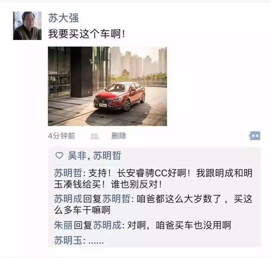
Task: Tap the post text 我要买这个车啊
Action: click(x=86, y=34)
